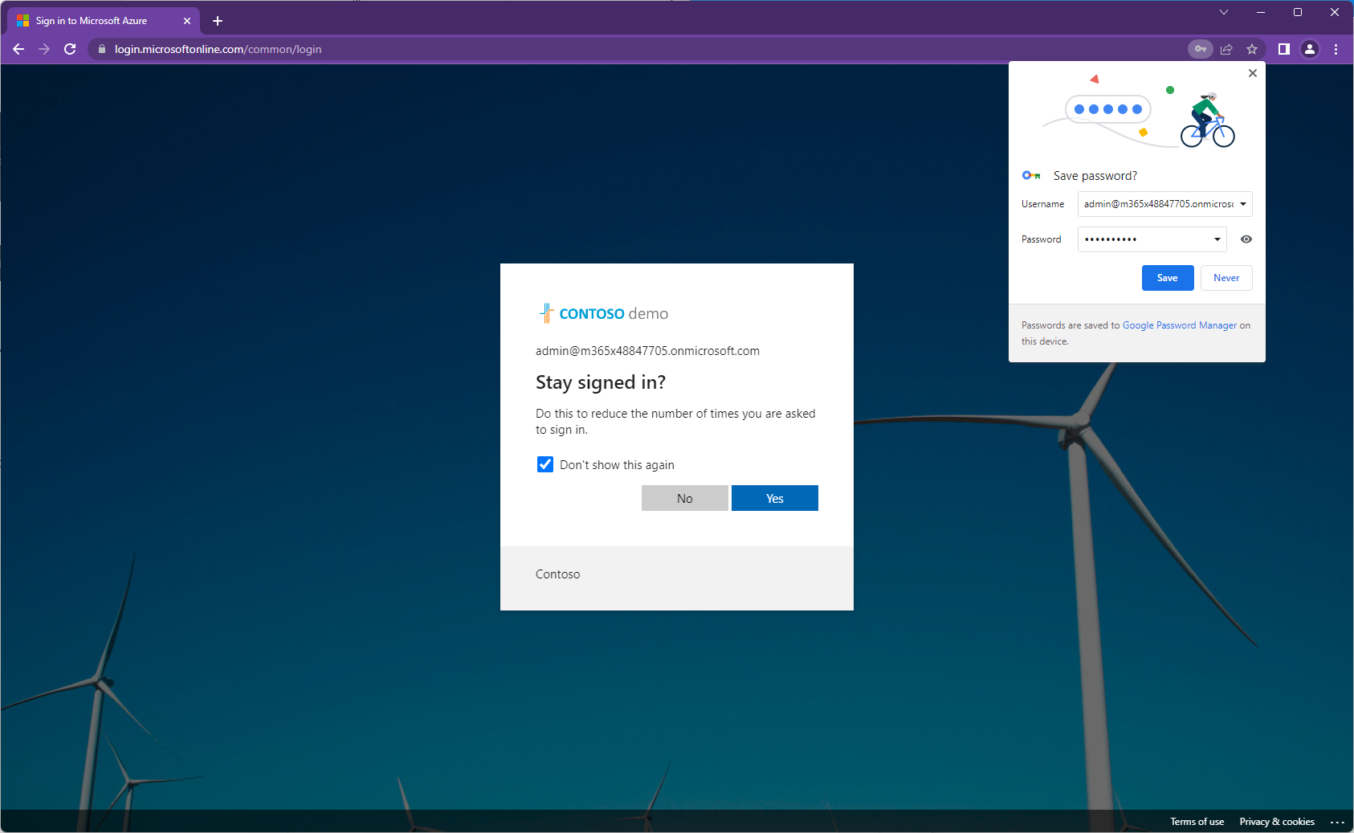Reload the current sign-in page
The image size is (1354, 833).
70,49
